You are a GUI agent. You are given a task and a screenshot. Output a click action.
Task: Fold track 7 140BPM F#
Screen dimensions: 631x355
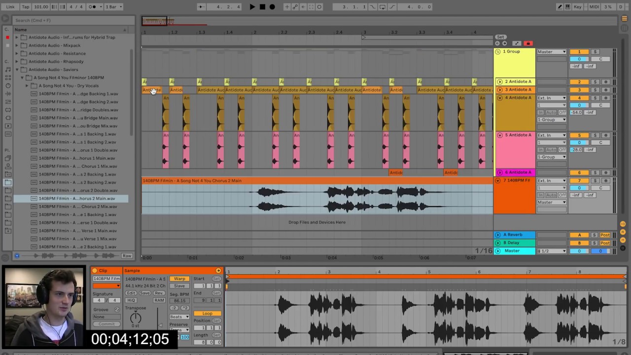[498, 181]
